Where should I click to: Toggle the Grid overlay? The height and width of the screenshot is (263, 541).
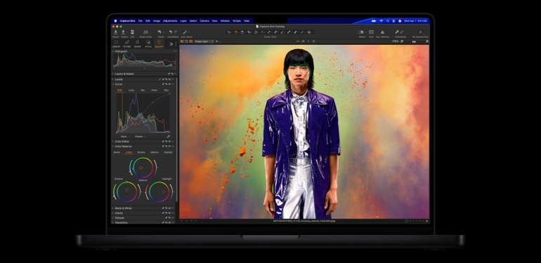371,32
